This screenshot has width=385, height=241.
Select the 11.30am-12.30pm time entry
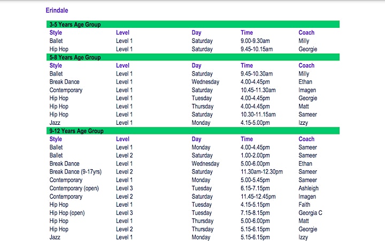point(261,172)
